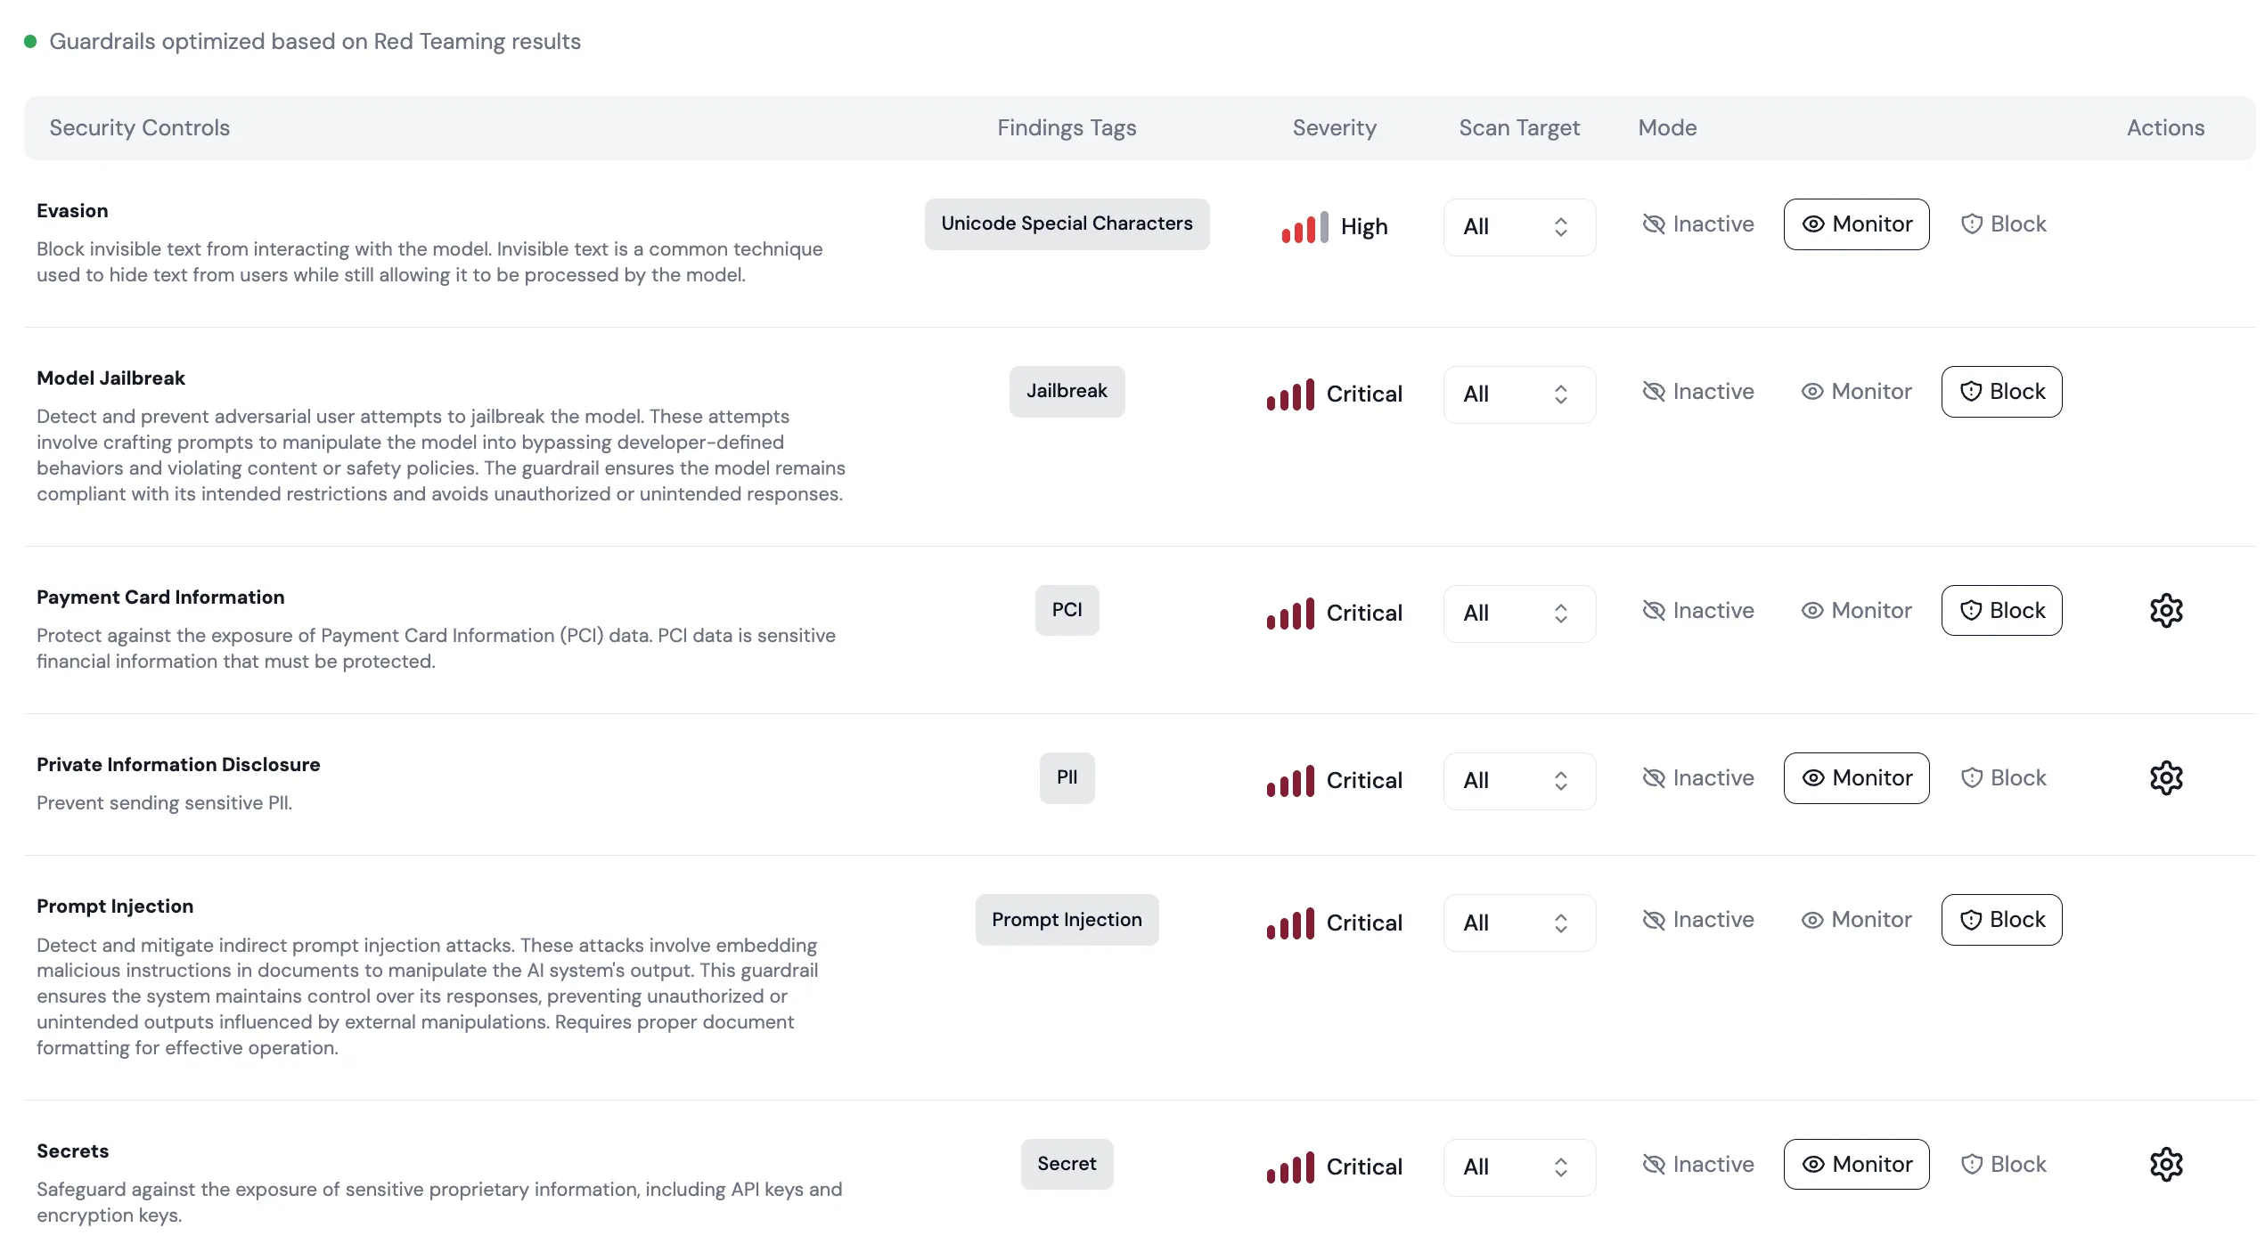Open settings gear for Secrets guardrail

2166,1164
